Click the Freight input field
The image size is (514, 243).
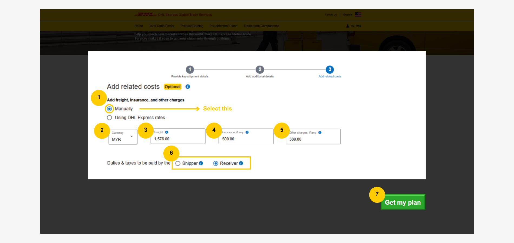178,136
